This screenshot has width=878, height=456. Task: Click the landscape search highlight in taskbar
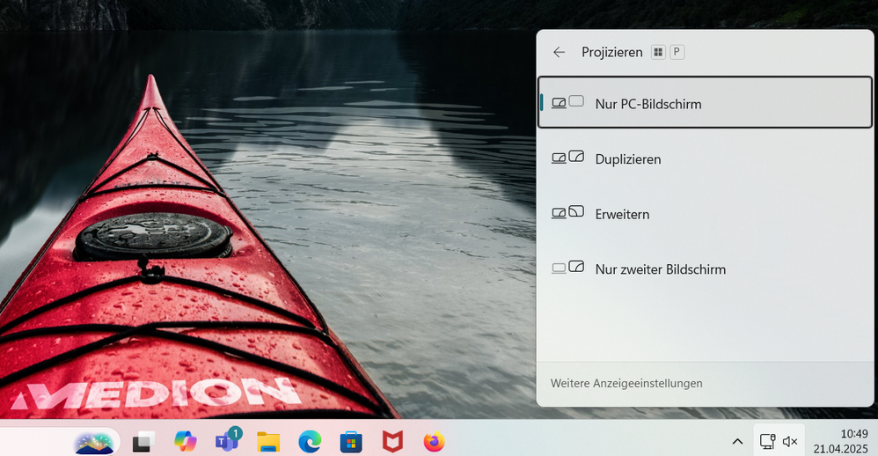(95, 441)
